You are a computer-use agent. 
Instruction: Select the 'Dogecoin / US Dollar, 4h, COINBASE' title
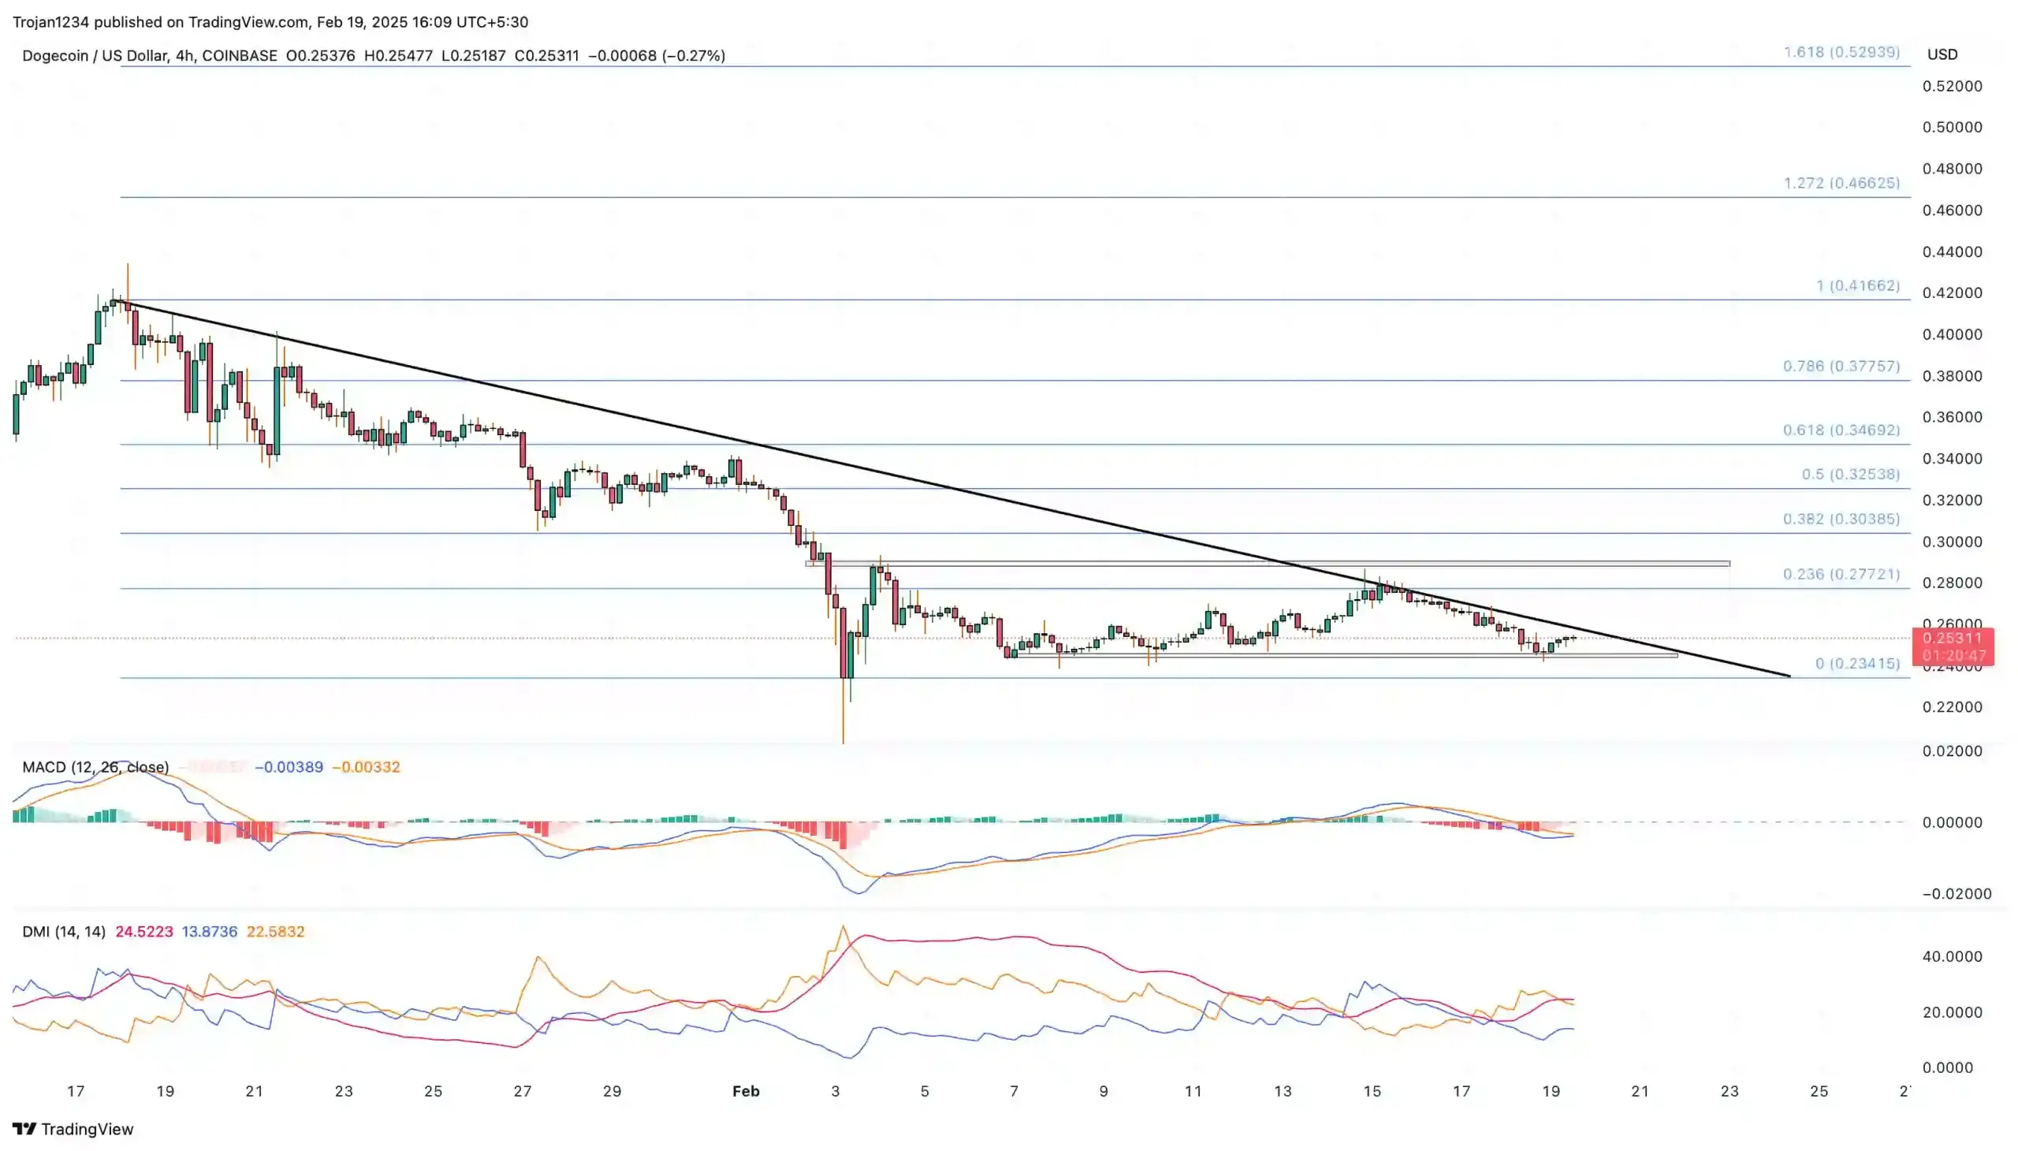pyautogui.click(x=150, y=55)
